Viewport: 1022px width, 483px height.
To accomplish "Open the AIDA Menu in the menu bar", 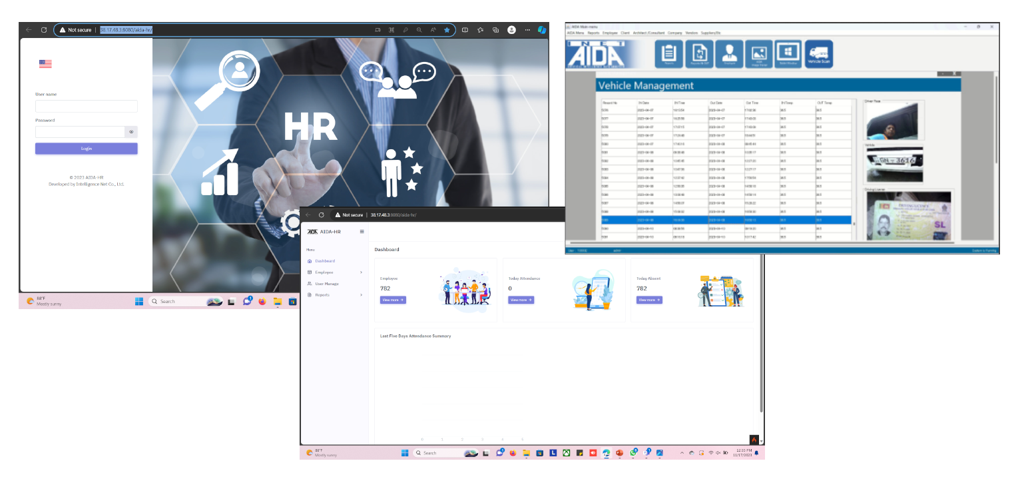I will 576,33.
